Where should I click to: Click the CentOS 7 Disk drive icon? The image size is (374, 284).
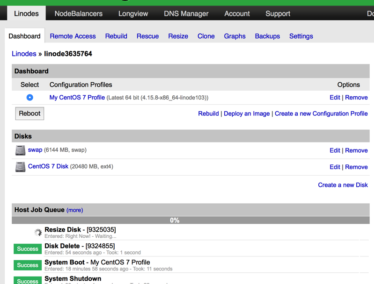[x=20, y=167]
